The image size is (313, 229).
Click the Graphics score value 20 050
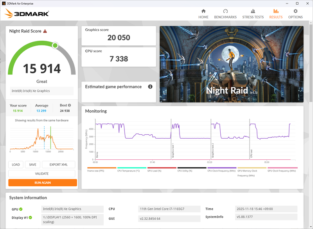point(119,38)
